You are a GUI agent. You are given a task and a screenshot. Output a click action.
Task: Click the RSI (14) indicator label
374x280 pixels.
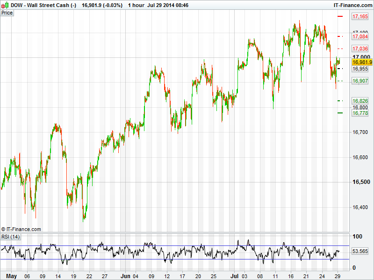[11, 237]
